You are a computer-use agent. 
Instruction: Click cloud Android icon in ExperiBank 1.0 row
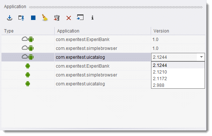coord(28,39)
